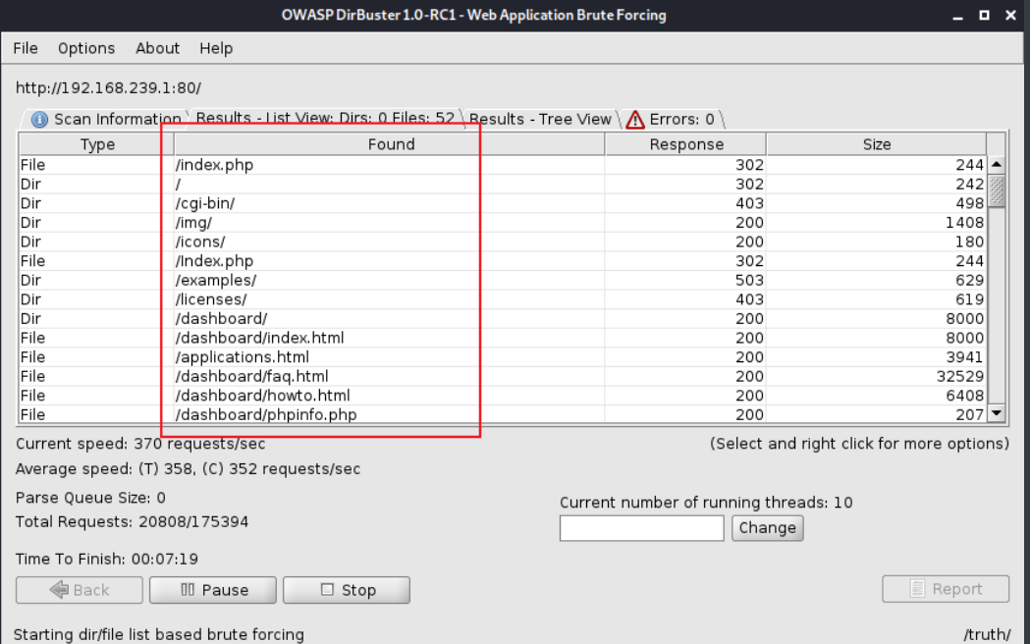Click the results scrollbar up arrow
The height and width of the screenshot is (644, 1030).
[997, 164]
